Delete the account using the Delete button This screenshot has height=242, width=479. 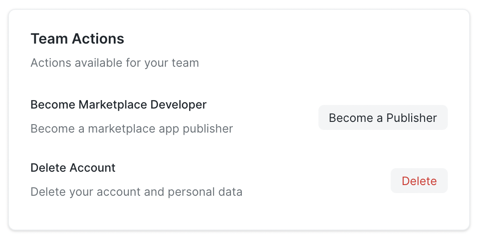point(419,181)
